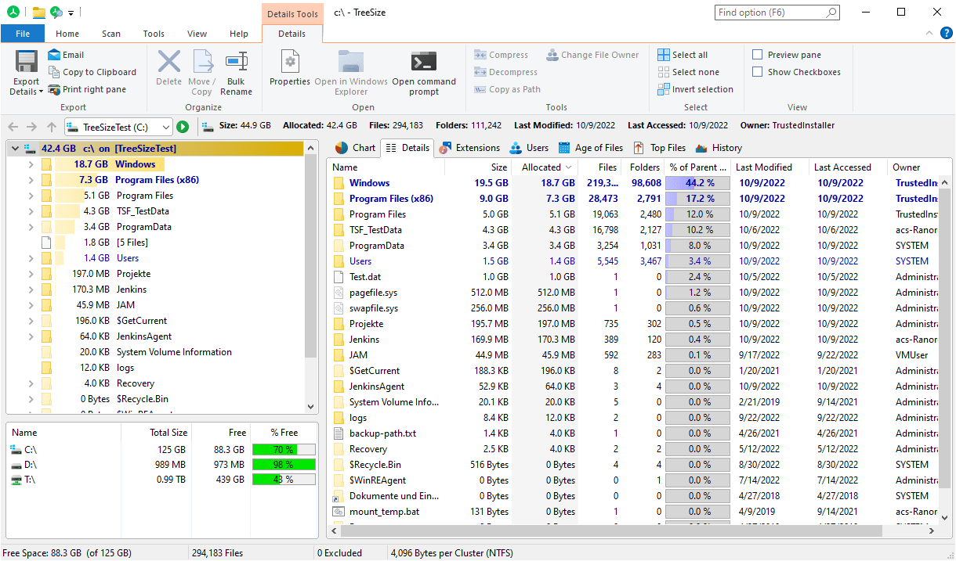Screen dimensions: 956x561
Task: Click the details list horizontal scrollbar
Action: (611, 530)
